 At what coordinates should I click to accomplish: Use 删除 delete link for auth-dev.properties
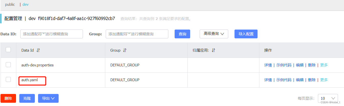[312, 65]
